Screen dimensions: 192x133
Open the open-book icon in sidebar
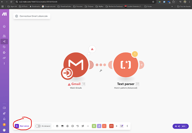(4, 108)
